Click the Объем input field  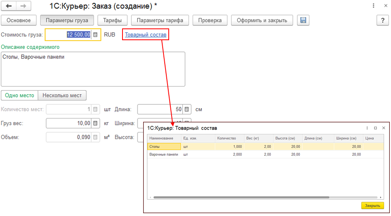click(69, 137)
